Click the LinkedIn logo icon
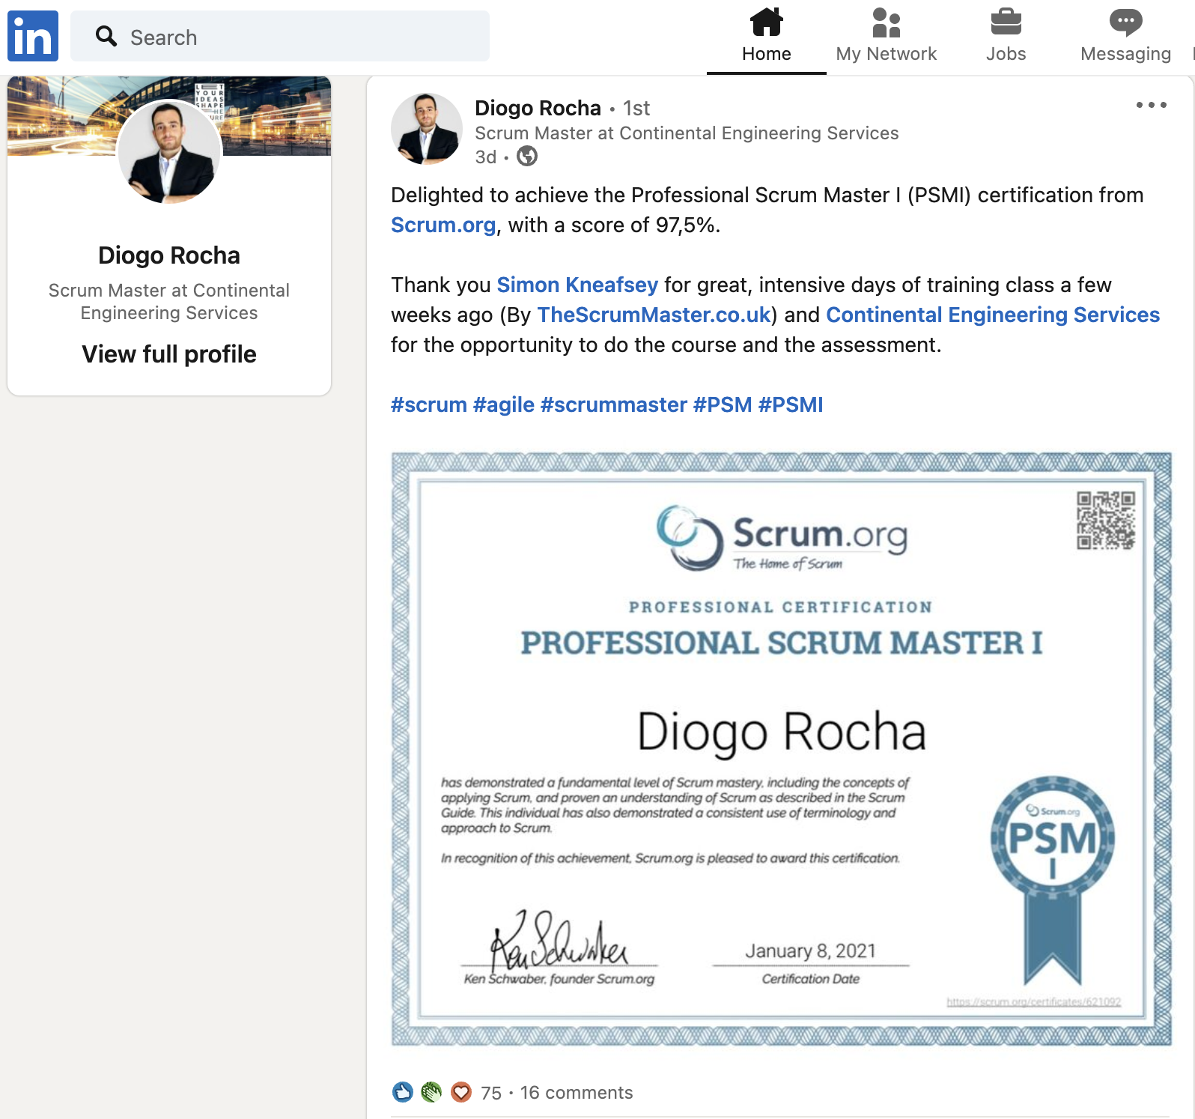 [33, 36]
